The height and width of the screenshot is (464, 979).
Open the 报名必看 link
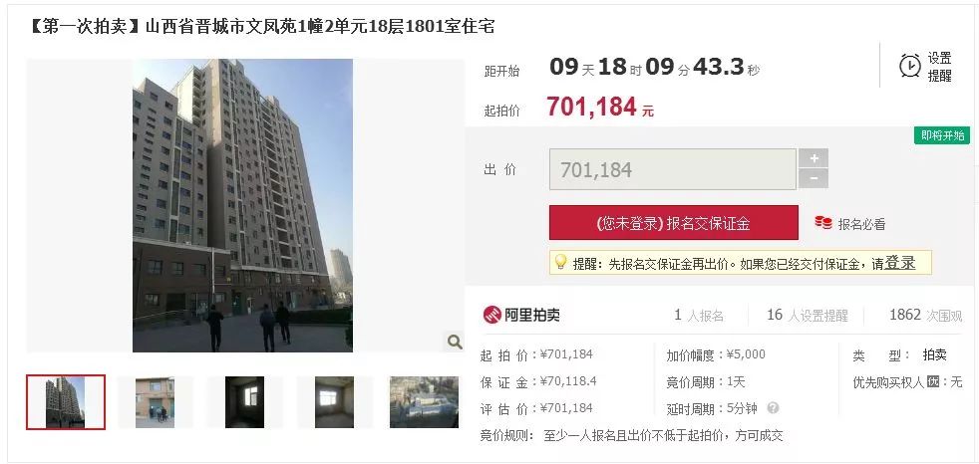(x=861, y=224)
